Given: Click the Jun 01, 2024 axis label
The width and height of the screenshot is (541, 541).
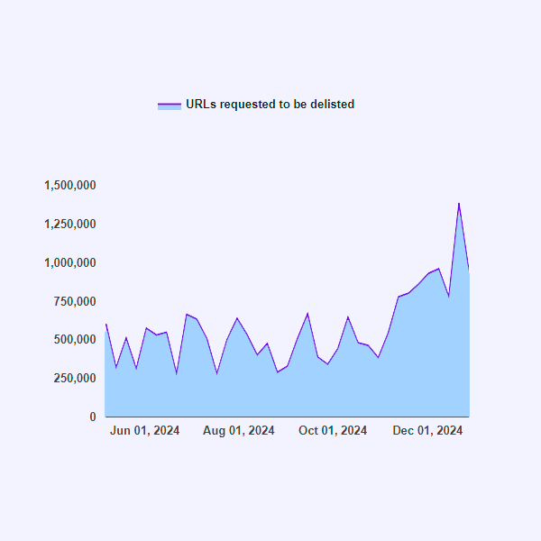Looking at the screenshot, I should pos(145,431).
